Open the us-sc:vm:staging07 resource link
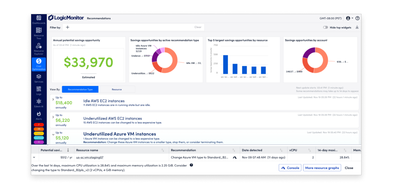393x189 pixels. pos(90,157)
